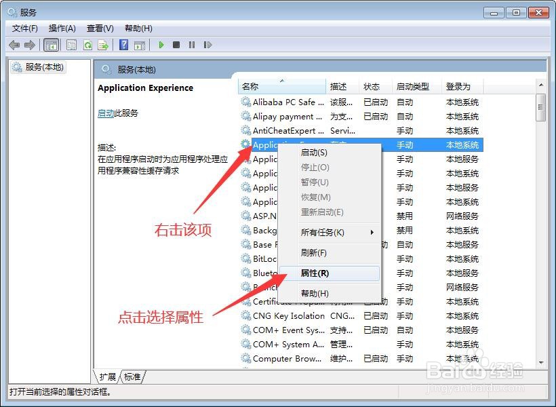This screenshot has width=556, height=407.
Task: Click the stop service icon
Action: [176, 45]
